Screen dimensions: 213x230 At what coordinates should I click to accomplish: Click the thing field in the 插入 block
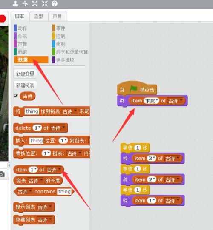point(36,141)
